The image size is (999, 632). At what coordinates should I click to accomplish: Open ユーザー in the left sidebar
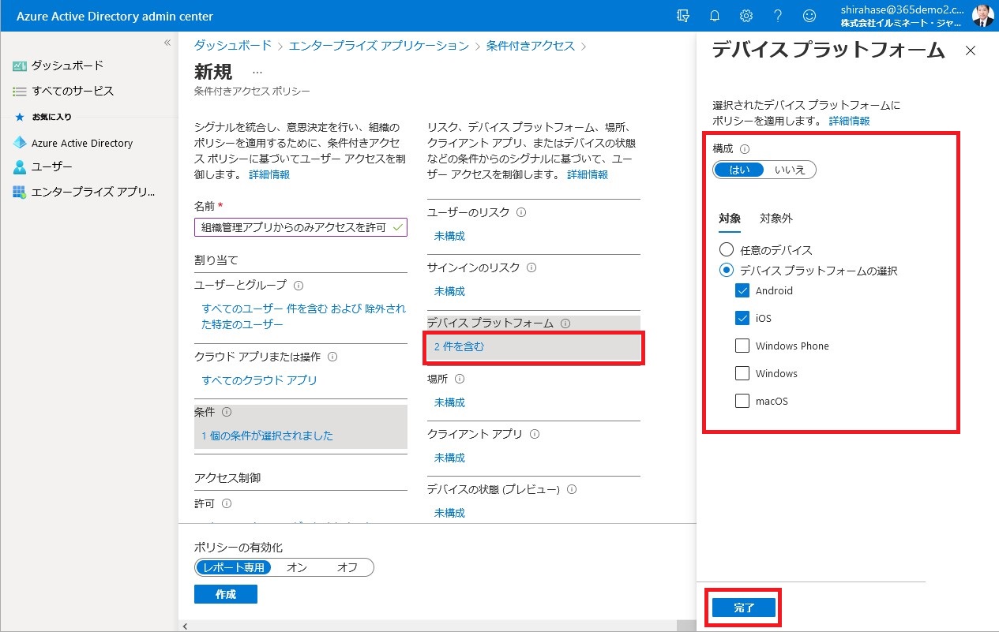(52, 167)
